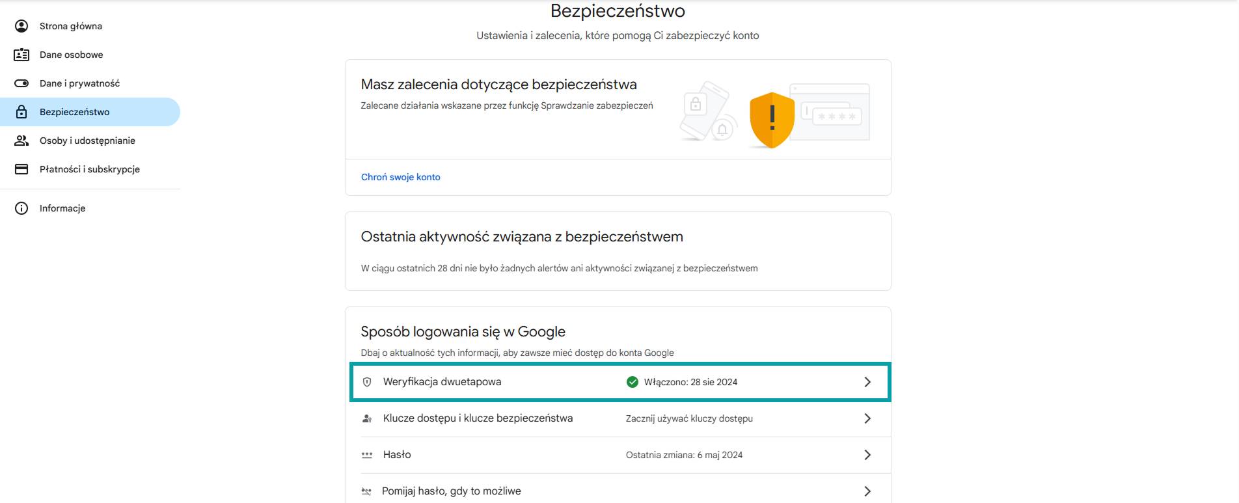Click the Dane i prywatność toggle icon
The width and height of the screenshot is (1239, 503).
click(21, 83)
